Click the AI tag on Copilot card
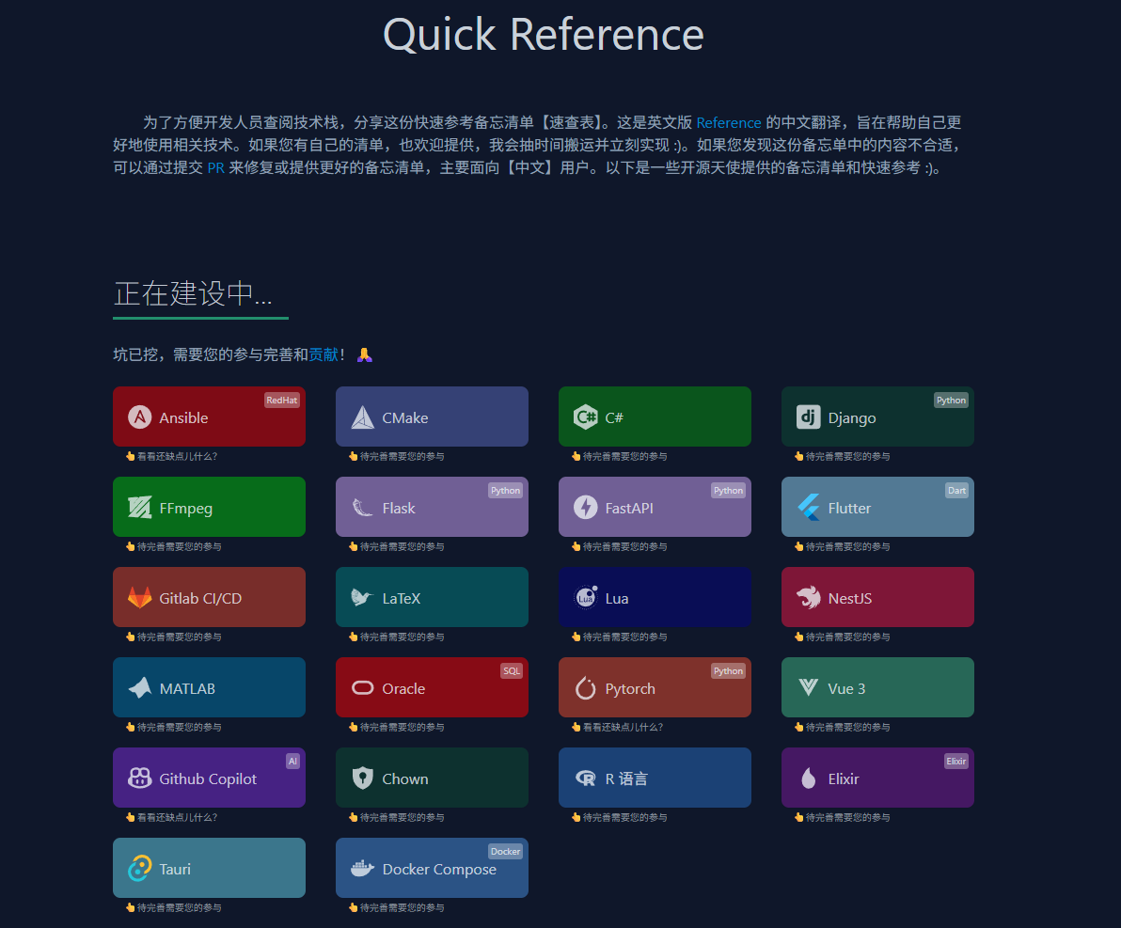 292,762
